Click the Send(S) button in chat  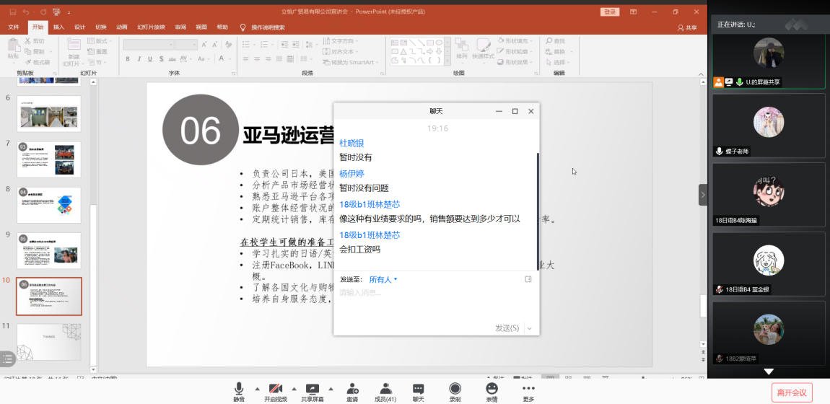point(507,328)
